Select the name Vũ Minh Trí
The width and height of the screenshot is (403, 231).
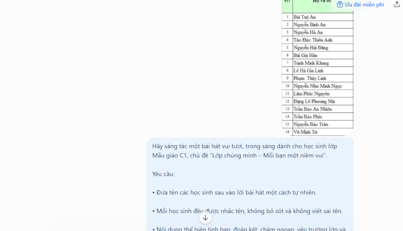click(305, 132)
